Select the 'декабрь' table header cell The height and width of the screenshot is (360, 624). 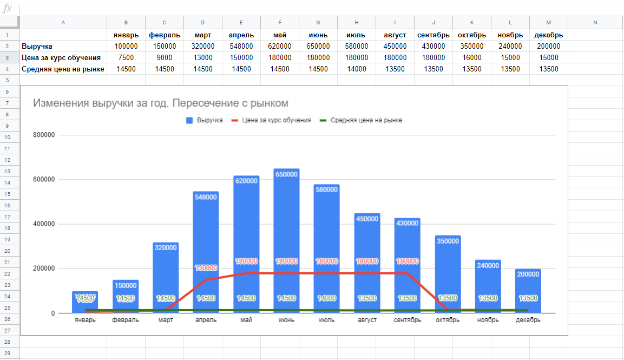pyautogui.click(x=548, y=35)
